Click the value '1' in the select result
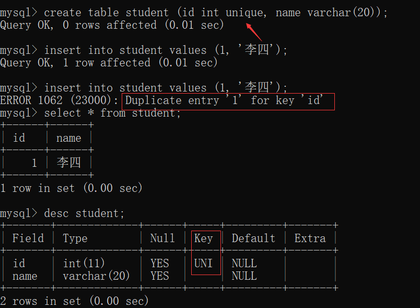This screenshot has height=308, width=420. (x=34, y=163)
